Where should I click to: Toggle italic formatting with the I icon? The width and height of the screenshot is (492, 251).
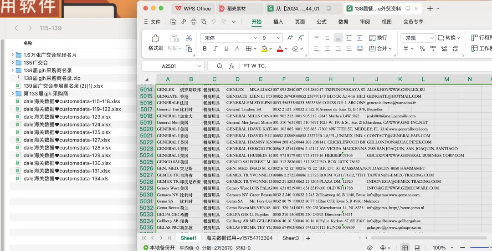coord(215,49)
